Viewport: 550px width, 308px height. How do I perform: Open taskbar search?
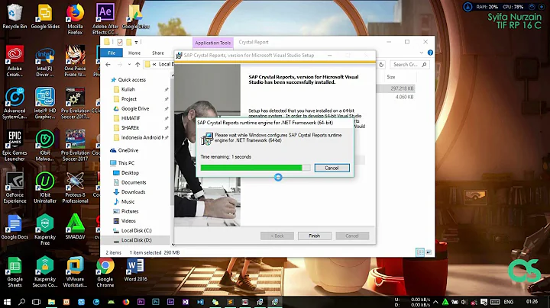pyautogui.click(x=21, y=302)
